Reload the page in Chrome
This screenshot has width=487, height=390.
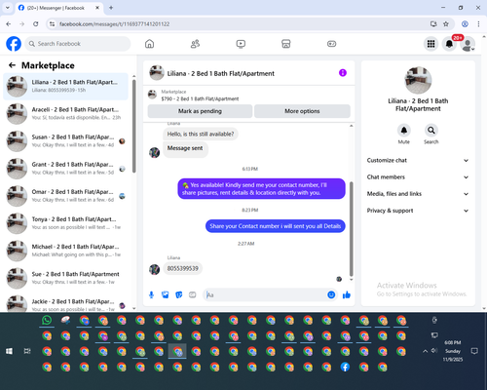coord(36,24)
